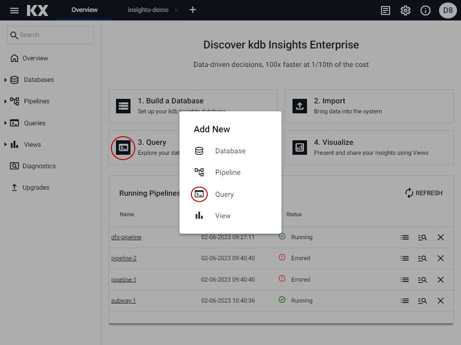
Task: Choose Database in Add New menu
Action: click(x=230, y=151)
